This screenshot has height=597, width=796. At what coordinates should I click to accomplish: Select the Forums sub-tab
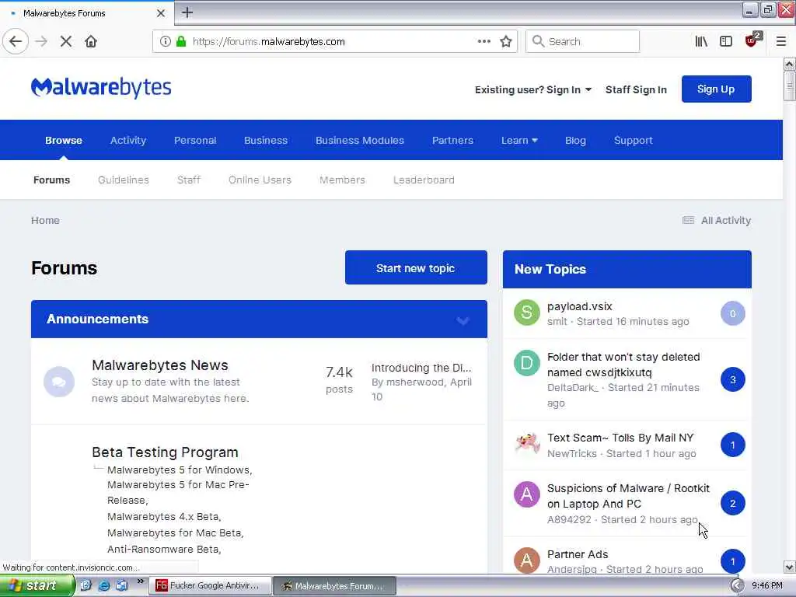pos(52,180)
